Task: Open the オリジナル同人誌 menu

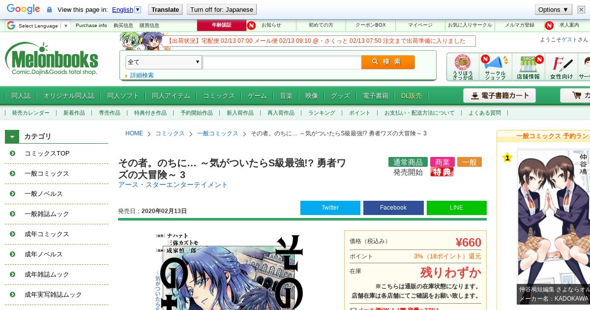Action: pyautogui.click(x=69, y=96)
